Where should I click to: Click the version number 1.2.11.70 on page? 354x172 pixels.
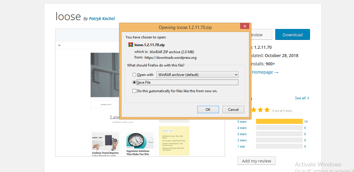263,47
